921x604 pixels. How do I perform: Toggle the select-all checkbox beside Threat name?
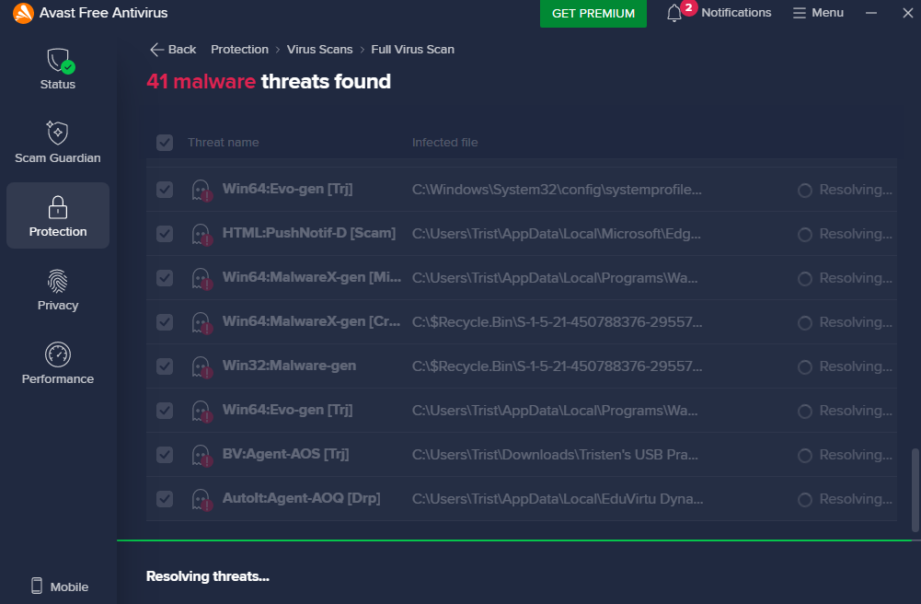coord(165,143)
